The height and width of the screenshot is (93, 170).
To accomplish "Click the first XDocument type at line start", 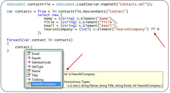I will click(x=16, y=4).
